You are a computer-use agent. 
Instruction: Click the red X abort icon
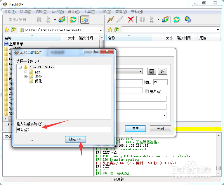(131, 20)
